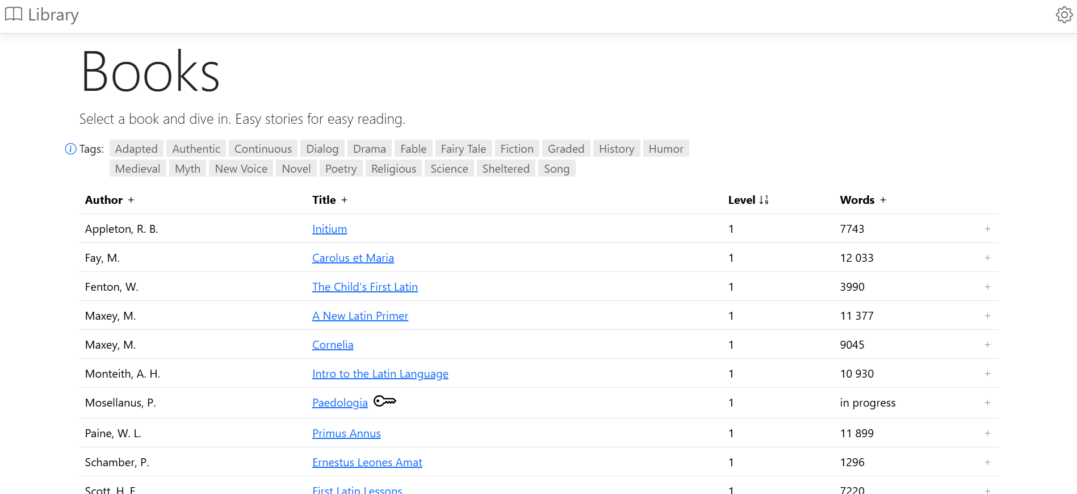Toggle the Drama tag filter
Screen dimensions: 1077x494
370,149
